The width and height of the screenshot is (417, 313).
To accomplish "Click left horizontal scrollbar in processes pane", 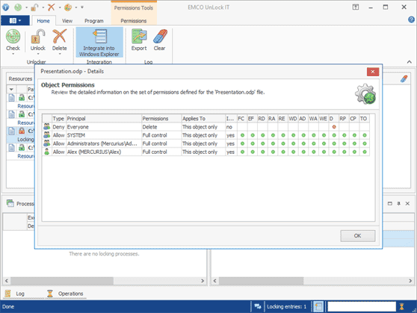I will tap(62, 281).
